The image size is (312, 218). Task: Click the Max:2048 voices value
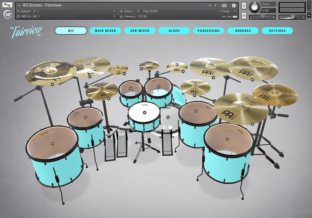pyautogui.click(x=150, y=11)
